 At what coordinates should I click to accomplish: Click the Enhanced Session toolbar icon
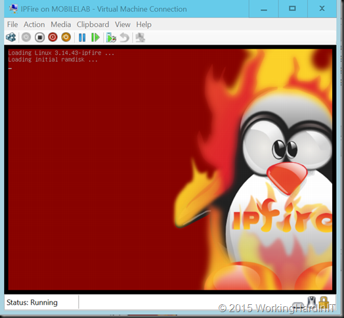tap(140, 37)
